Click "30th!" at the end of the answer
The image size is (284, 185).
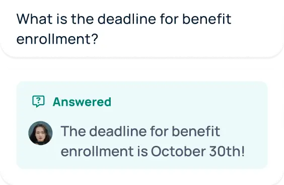coord(227,151)
